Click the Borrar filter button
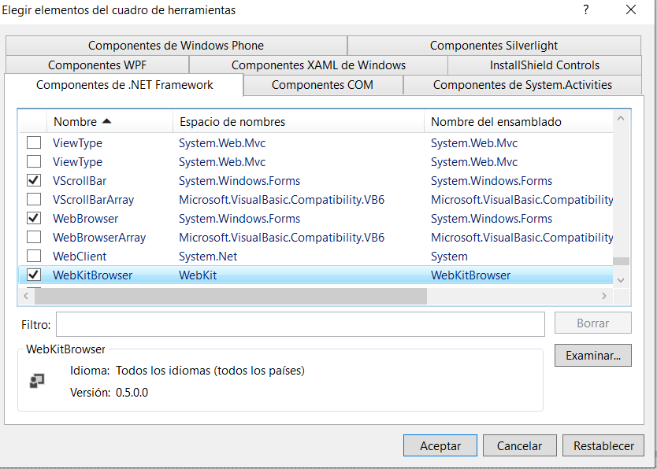 click(593, 323)
